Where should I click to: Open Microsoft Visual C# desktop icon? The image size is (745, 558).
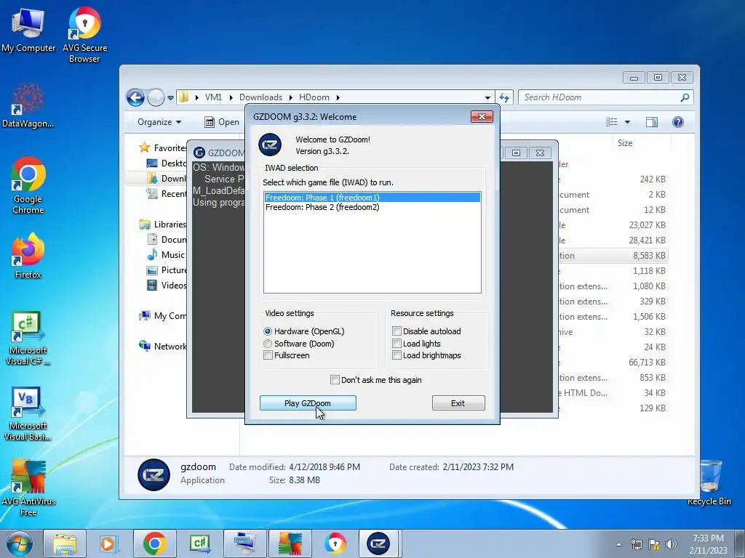tap(28, 339)
